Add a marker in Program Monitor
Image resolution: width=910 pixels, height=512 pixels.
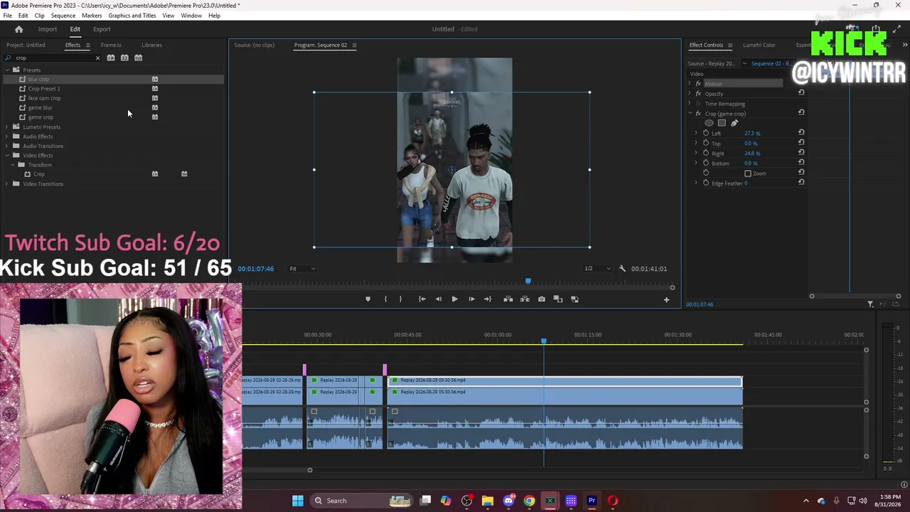click(368, 299)
